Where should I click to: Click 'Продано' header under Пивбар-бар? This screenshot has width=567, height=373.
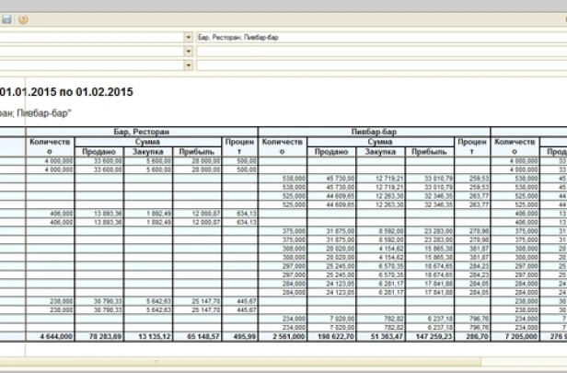point(330,151)
